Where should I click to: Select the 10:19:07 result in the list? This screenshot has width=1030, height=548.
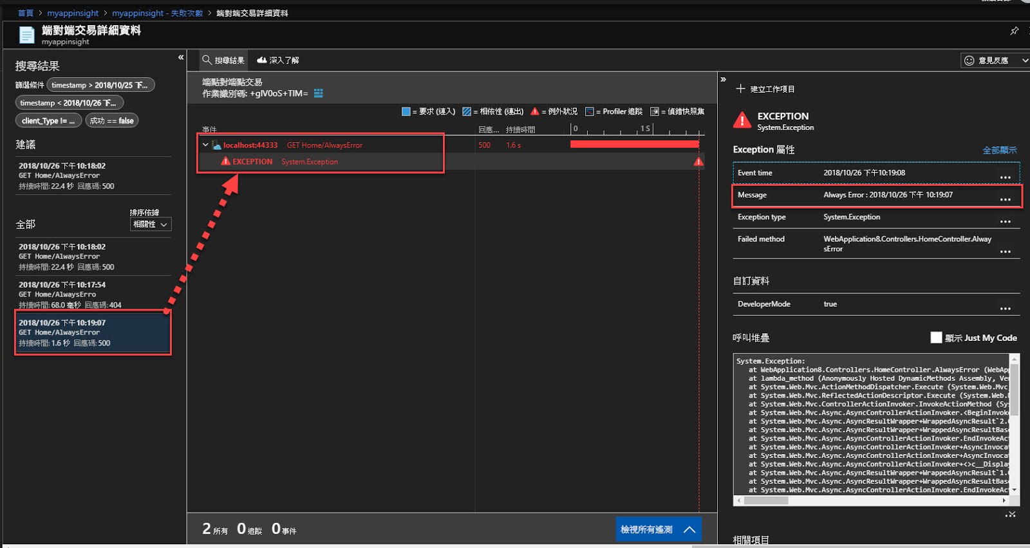pyautogui.click(x=93, y=333)
